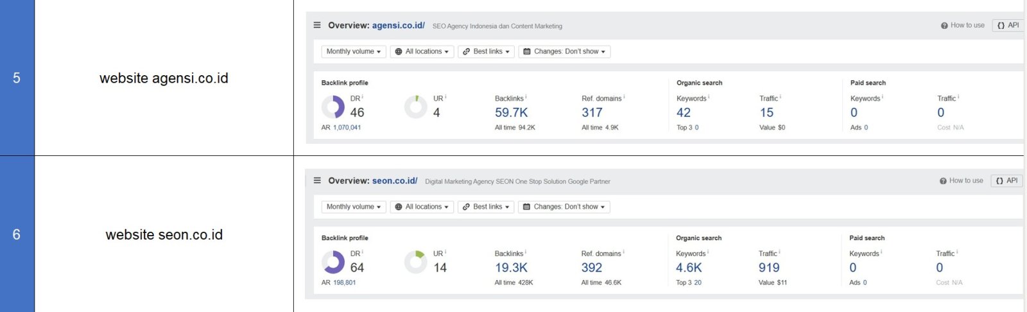Open Backlinks count 19.3K

[x=512, y=268]
